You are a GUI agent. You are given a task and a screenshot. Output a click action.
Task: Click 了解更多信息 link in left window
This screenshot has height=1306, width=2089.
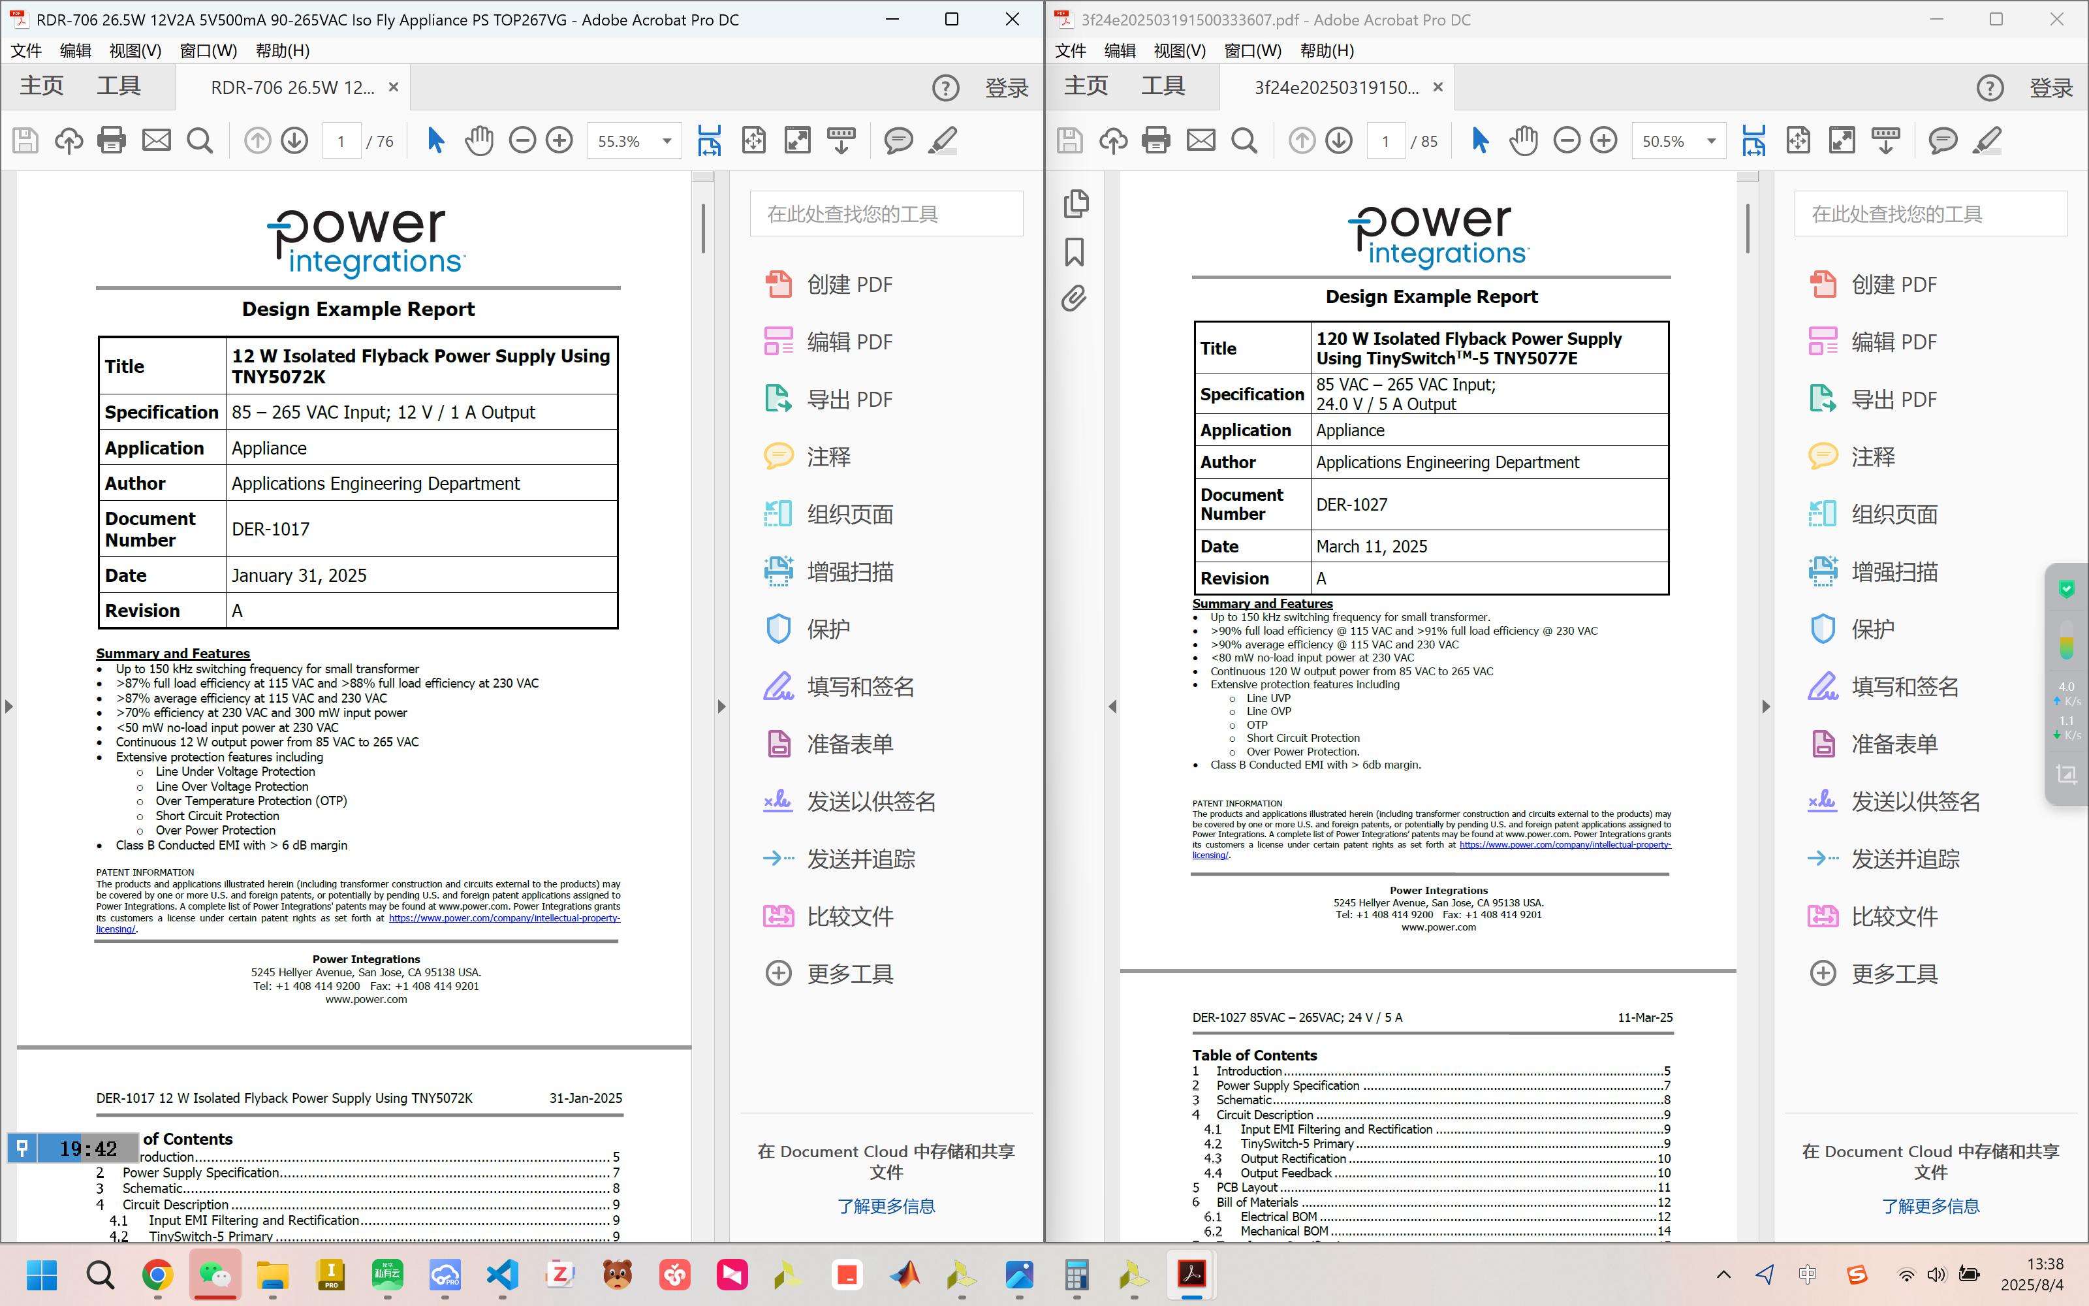tap(887, 1206)
